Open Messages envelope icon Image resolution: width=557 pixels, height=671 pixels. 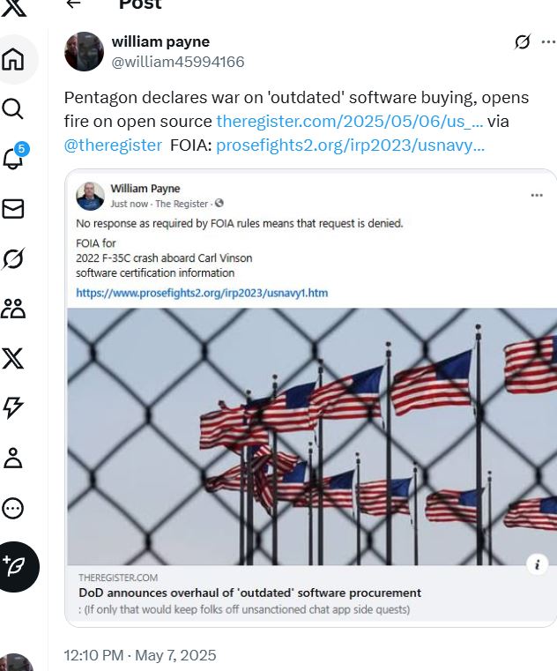(x=13, y=209)
